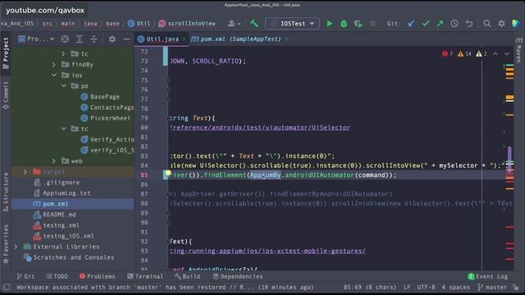Run the IOSTest configuration
This screenshot has height=295, width=525.
coord(330,24)
